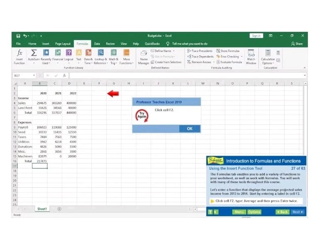
Task: Switch to the Page Layout tab
Action: 63,44
